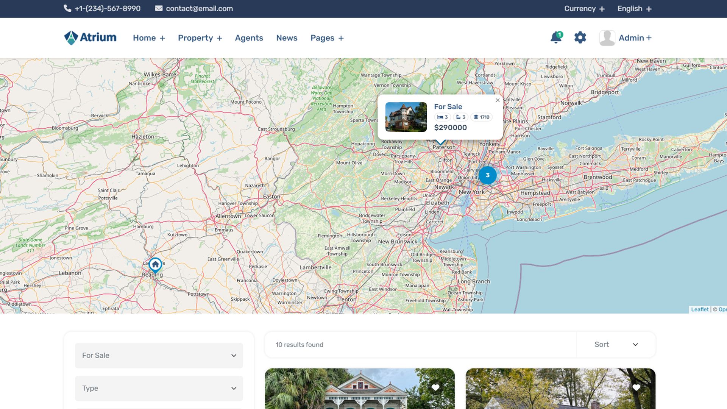Click the Atrium logo
Screen dimensions: 727x409
(90, 37)
